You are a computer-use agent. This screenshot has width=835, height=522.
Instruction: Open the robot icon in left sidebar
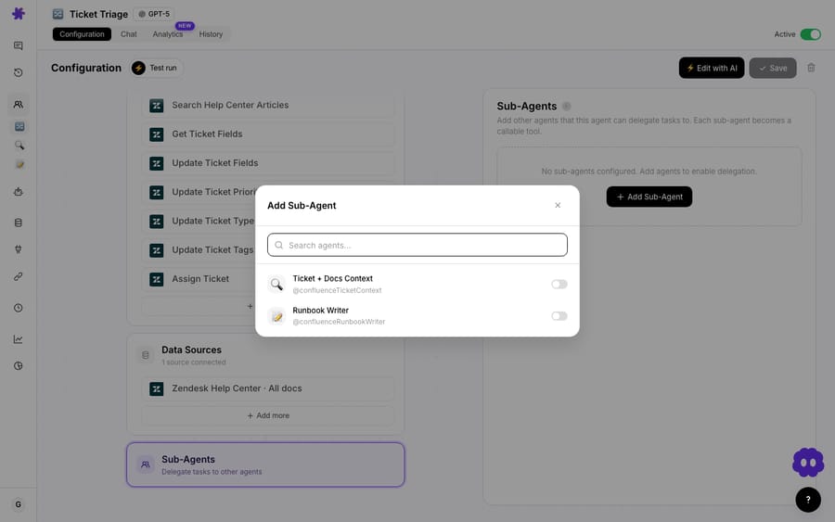(x=19, y=192)
